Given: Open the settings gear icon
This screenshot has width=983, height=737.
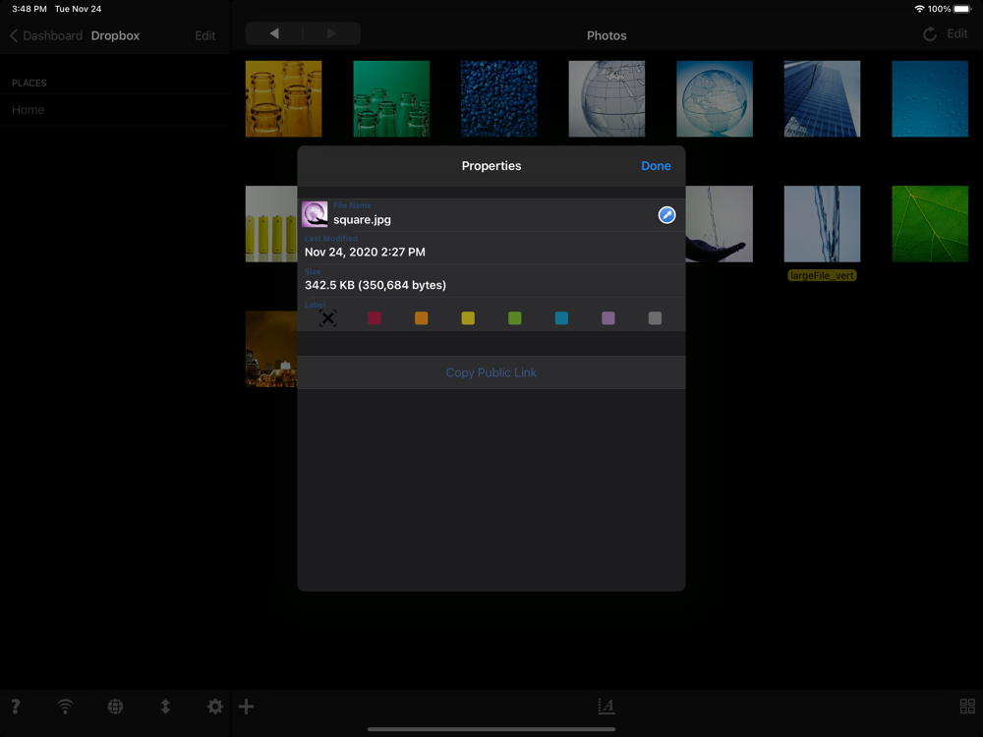Looking at the screenshot, I should 215,707.
